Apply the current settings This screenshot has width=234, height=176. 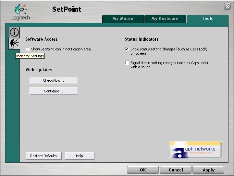pyautogui.click(x=208, y=170)
